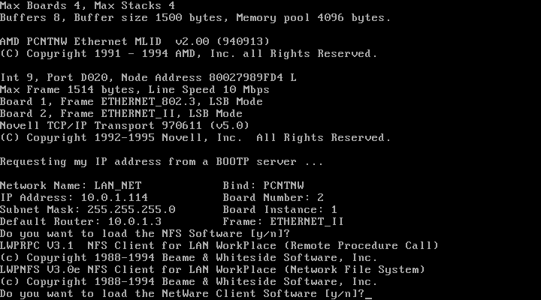
Task: Select the 'Novell TCP/IP Transport 970611' line
Action: pos(125,126)
